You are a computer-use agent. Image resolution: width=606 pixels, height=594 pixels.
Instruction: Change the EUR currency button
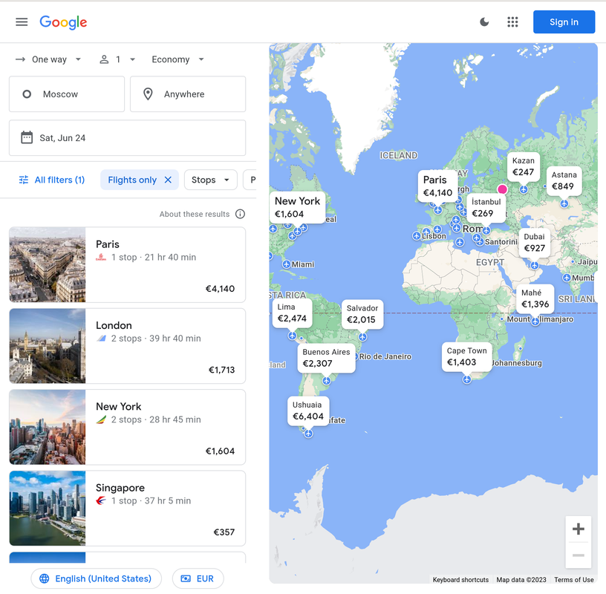(x=198, y=578)
